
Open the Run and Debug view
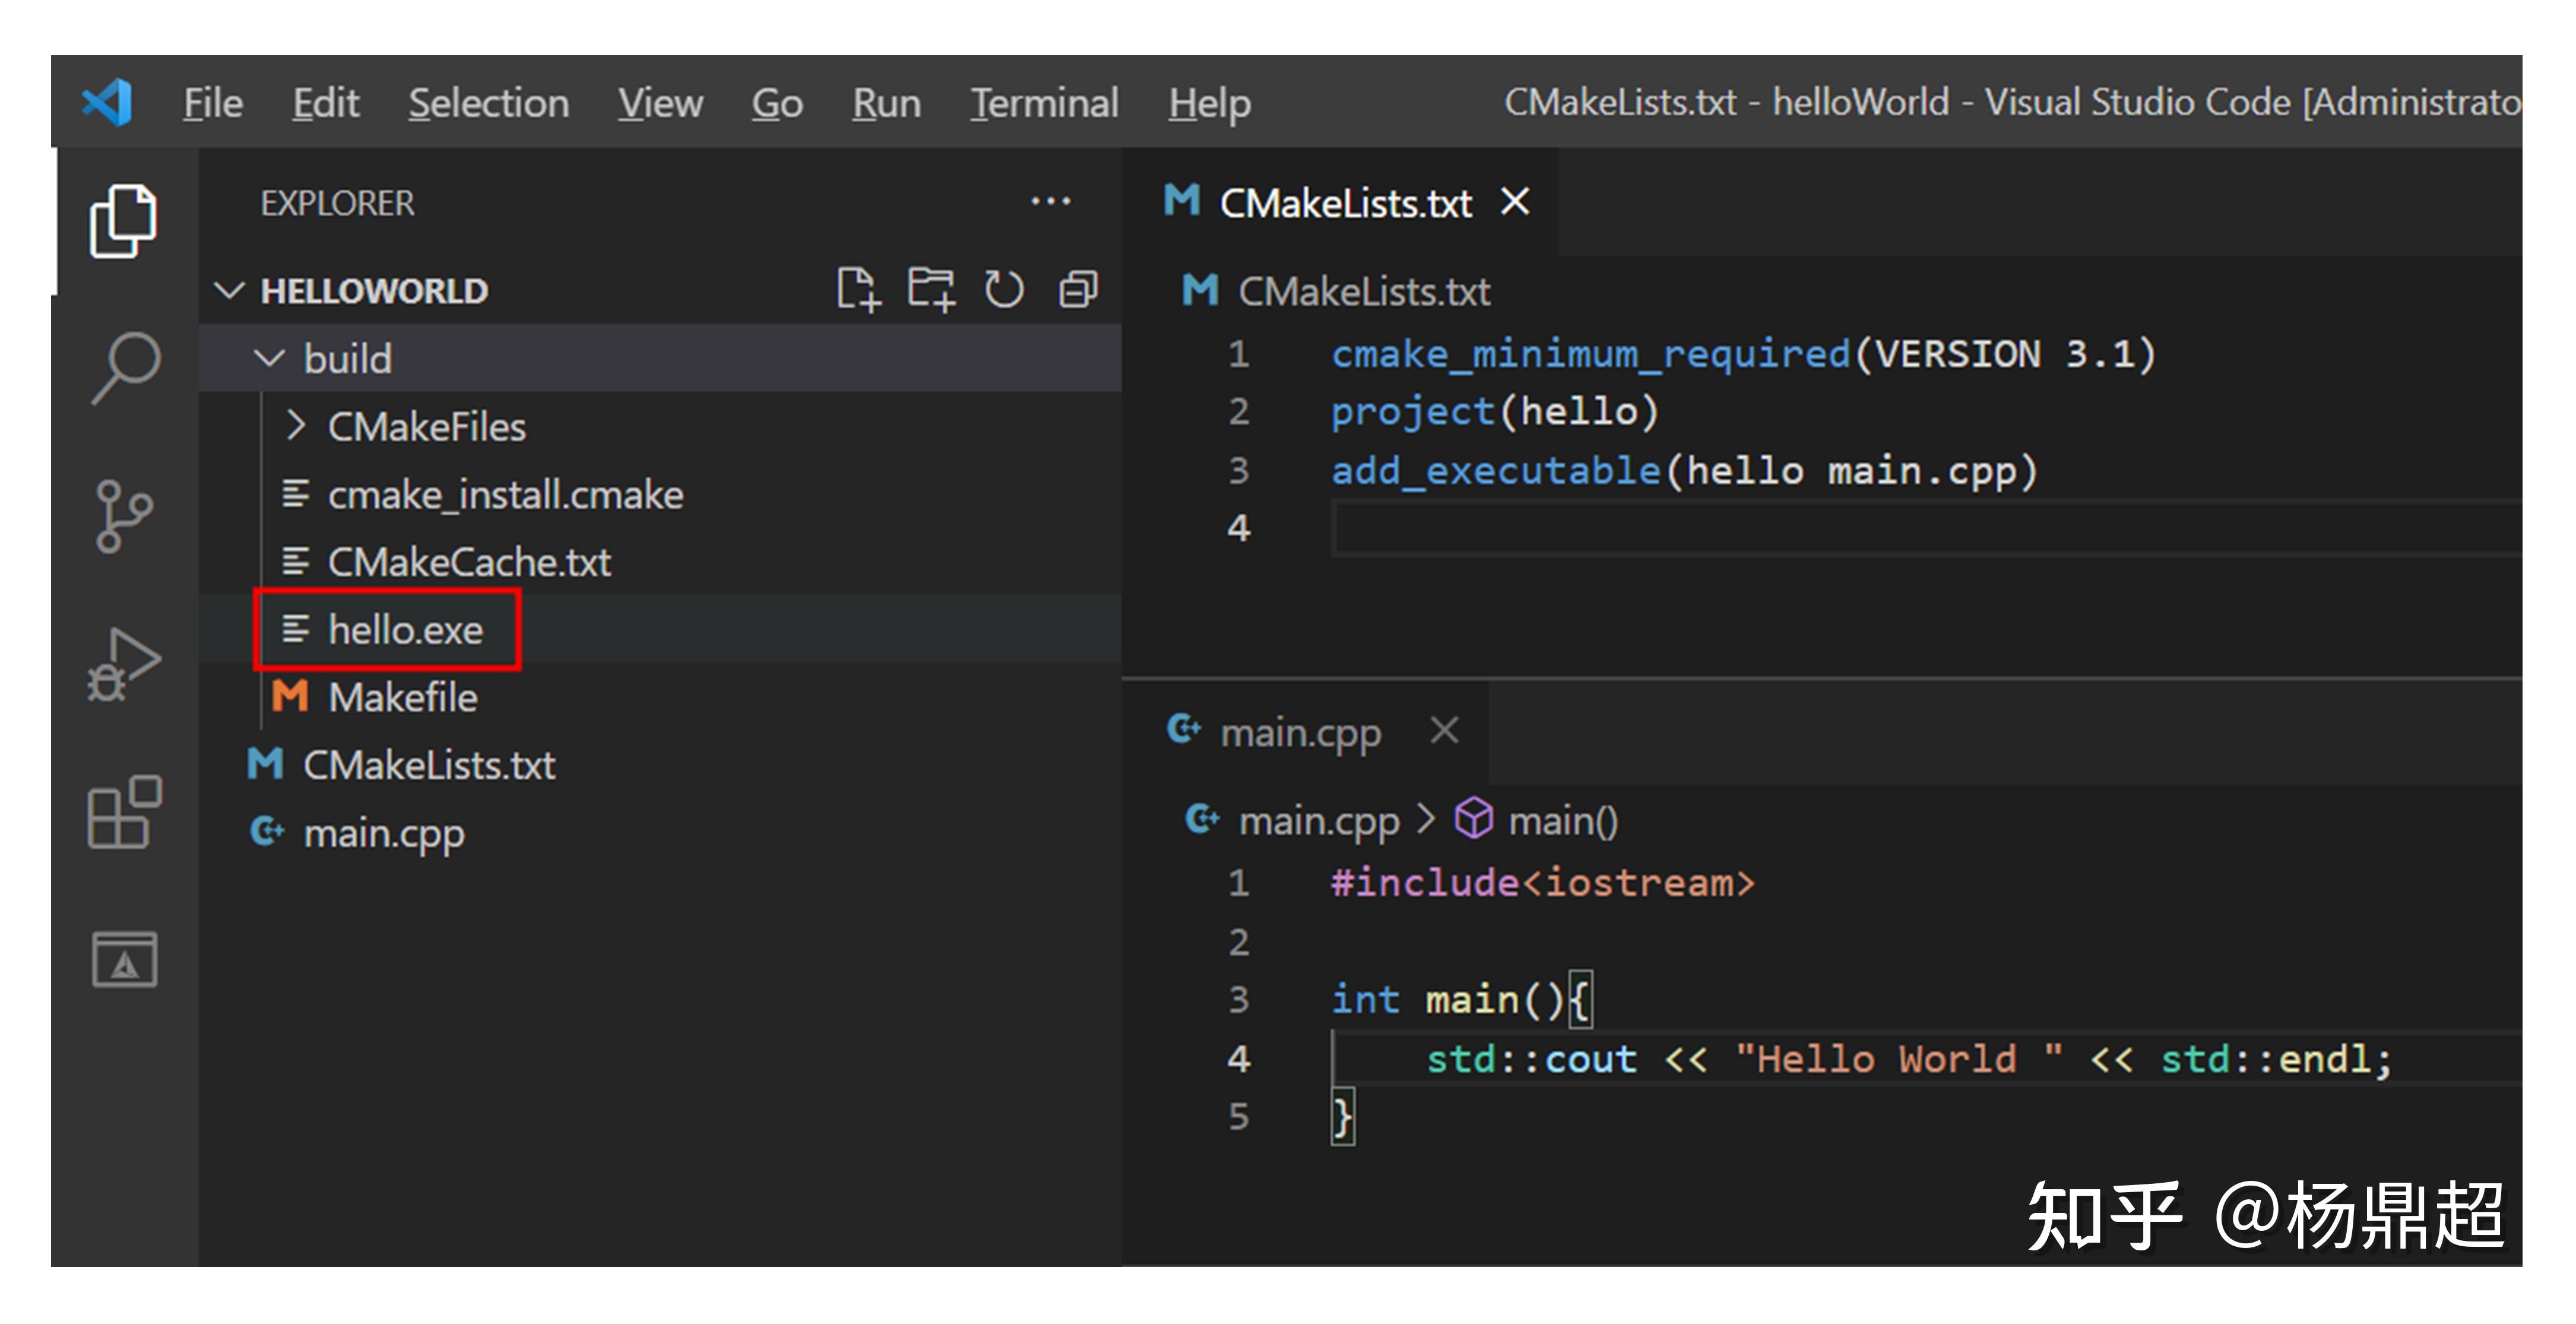pos(124,664)
